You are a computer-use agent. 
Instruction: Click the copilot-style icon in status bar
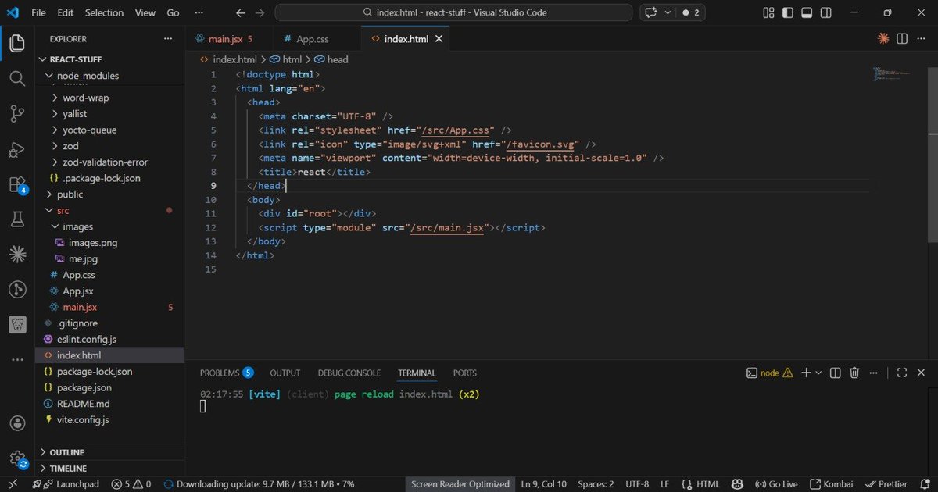coord(736,484)
